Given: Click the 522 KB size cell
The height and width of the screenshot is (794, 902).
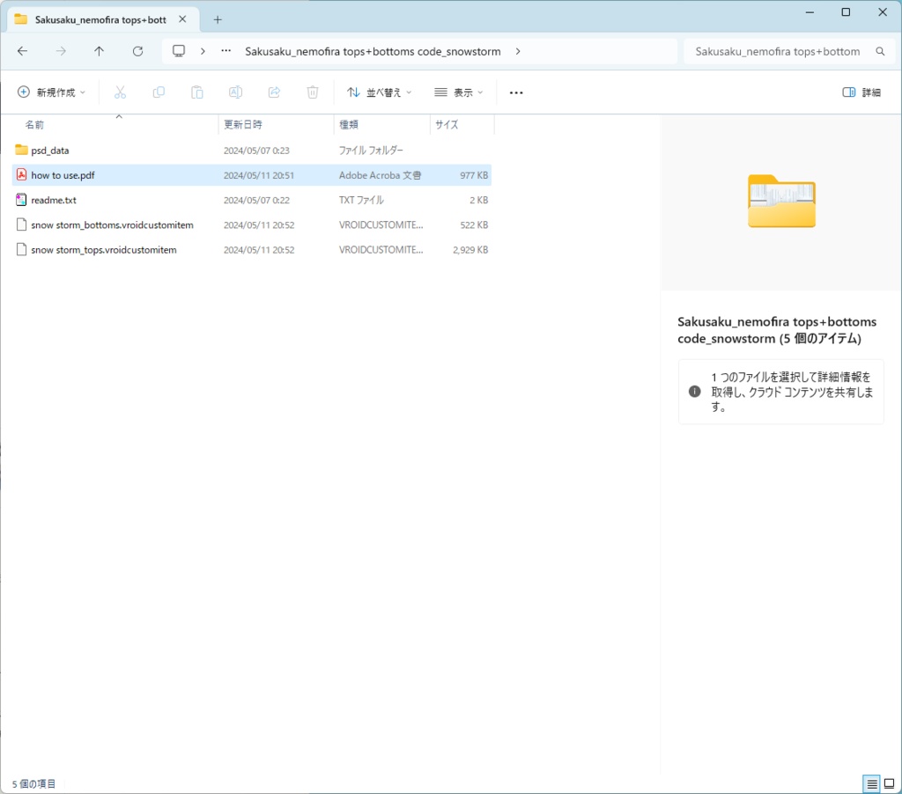Looking at the screenshot, I should [x=473, y=224].
